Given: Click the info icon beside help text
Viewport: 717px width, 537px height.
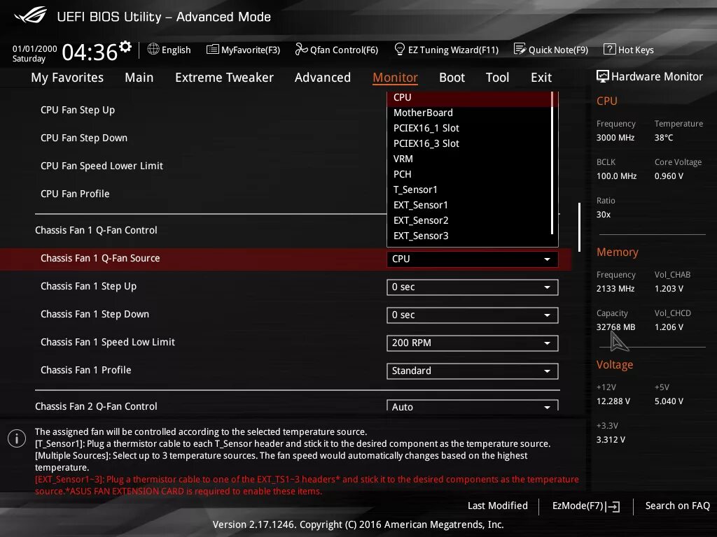Looking at the screenshot, I should tap(17, 439).
